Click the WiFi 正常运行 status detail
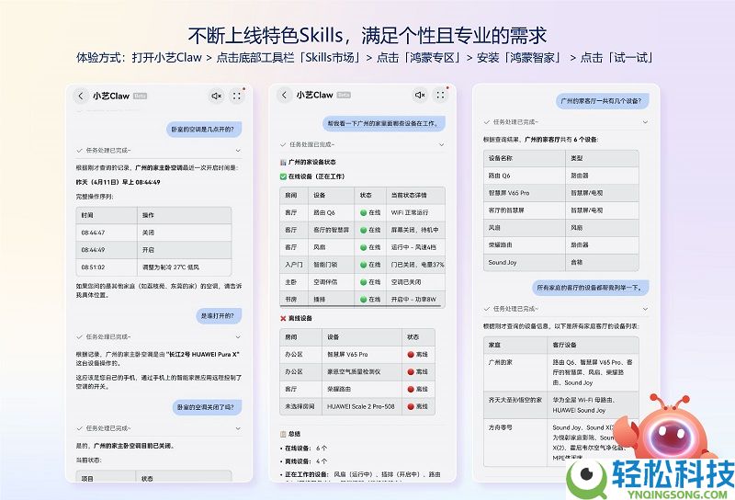 click(x=410, y=213)
